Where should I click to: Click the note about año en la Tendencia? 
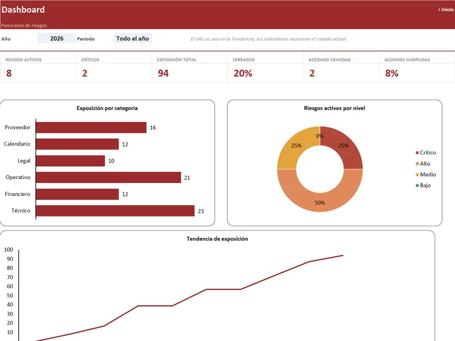pos(268,39)
